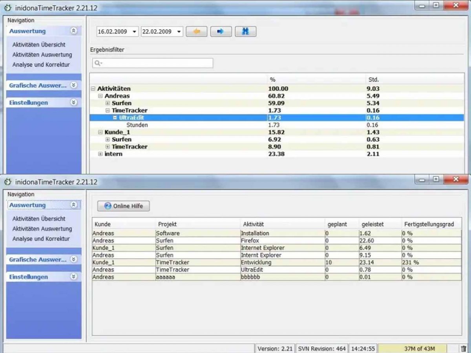Collapse the Auswertung panel chevron in top window
This screenshot has width=471, height=353.
point(73,31)
